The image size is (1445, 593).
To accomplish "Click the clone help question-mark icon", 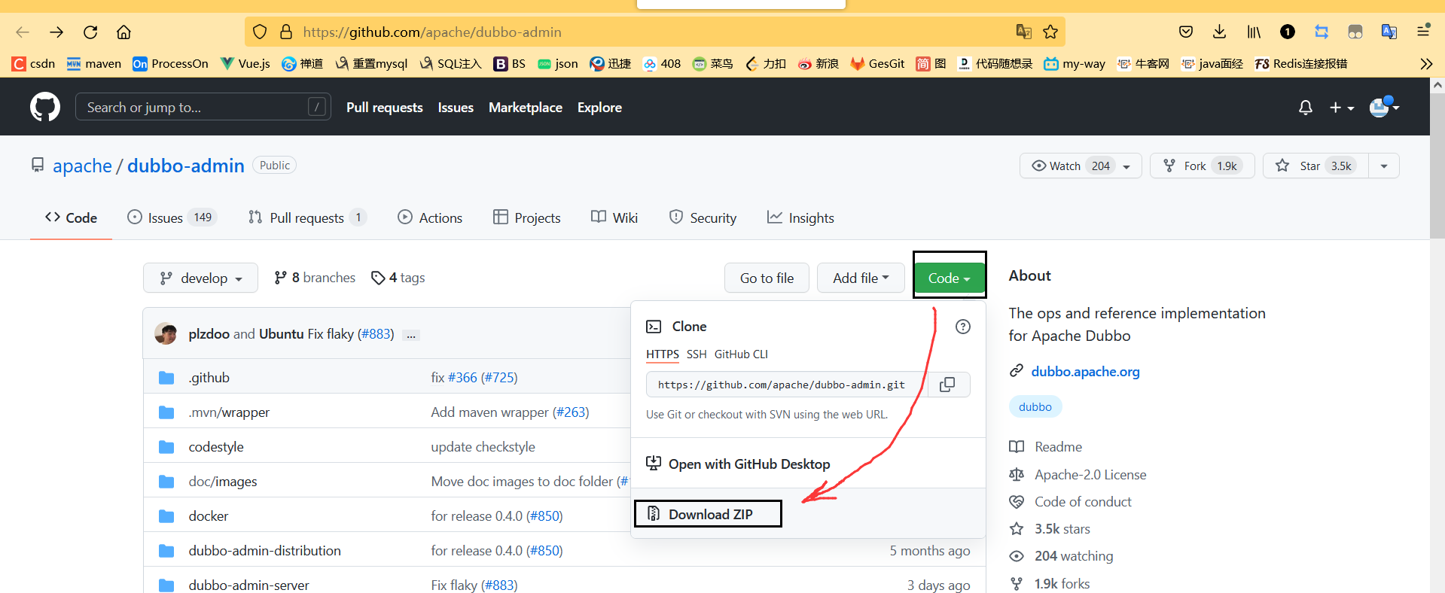I will click(x=963, y=327).
